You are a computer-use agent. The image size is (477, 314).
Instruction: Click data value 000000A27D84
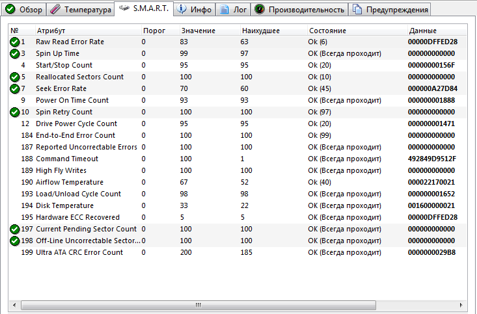[x=433, y=89]
